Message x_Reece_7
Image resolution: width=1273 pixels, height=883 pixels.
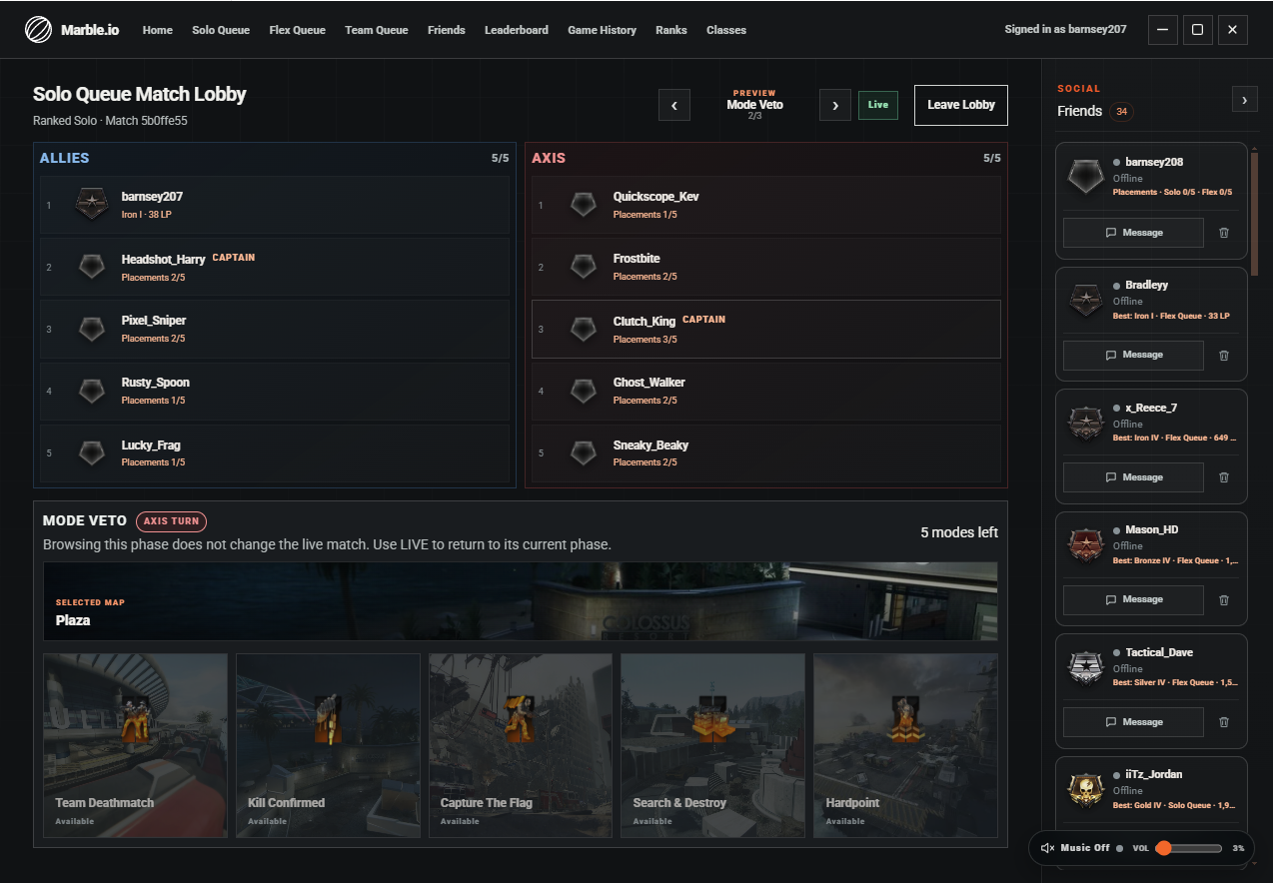[1133, 477]
